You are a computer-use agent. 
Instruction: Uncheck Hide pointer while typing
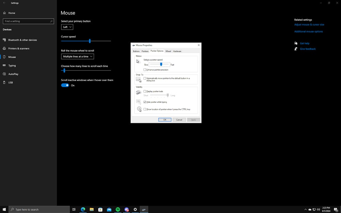pyautogui.click(x=145, y=102)
